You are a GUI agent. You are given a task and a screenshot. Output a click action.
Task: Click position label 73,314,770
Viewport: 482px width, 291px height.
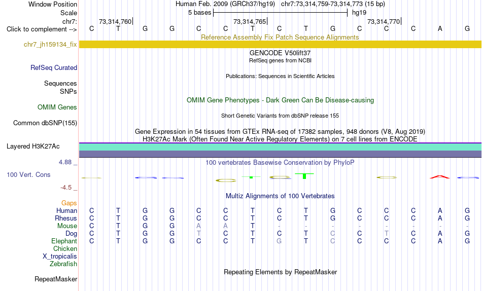click(x=384, y=21)
